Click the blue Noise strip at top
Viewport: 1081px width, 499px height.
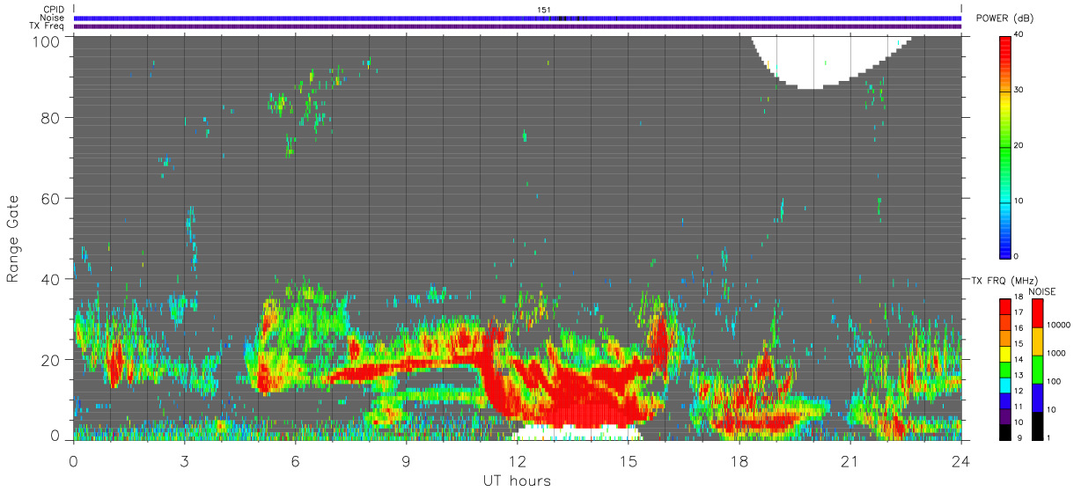517,18
